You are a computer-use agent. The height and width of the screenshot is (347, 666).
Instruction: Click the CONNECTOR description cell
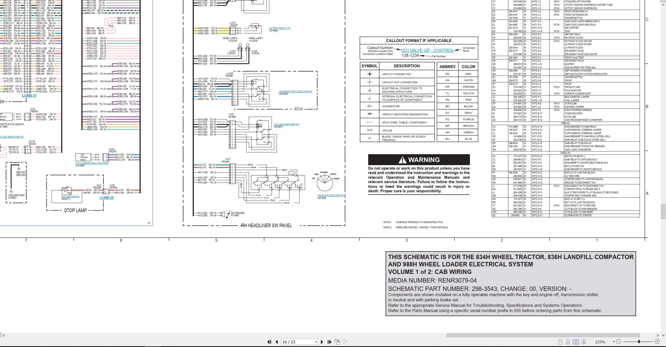tap(407, 106)
